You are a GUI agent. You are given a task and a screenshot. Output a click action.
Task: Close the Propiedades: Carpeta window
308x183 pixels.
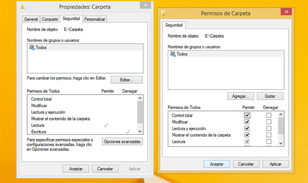coord(146,6)
